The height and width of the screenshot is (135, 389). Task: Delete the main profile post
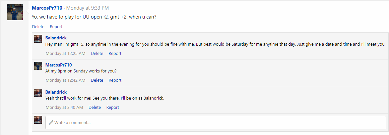click(x=38, y=26)
